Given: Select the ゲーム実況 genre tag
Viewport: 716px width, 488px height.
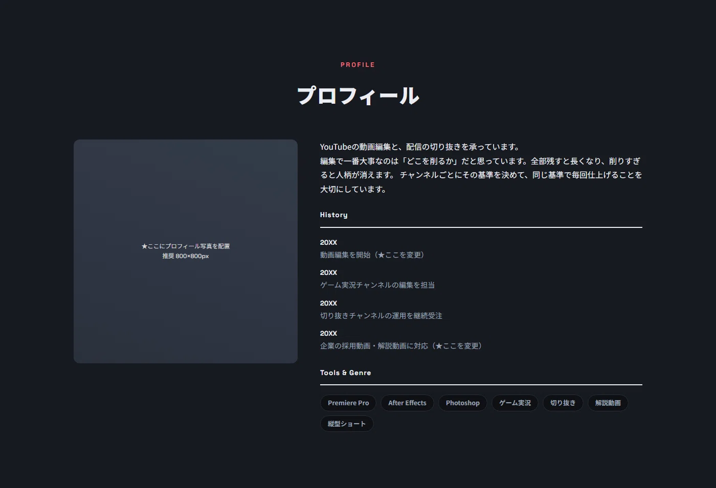Looking at the screenshot, I should 515,403.
